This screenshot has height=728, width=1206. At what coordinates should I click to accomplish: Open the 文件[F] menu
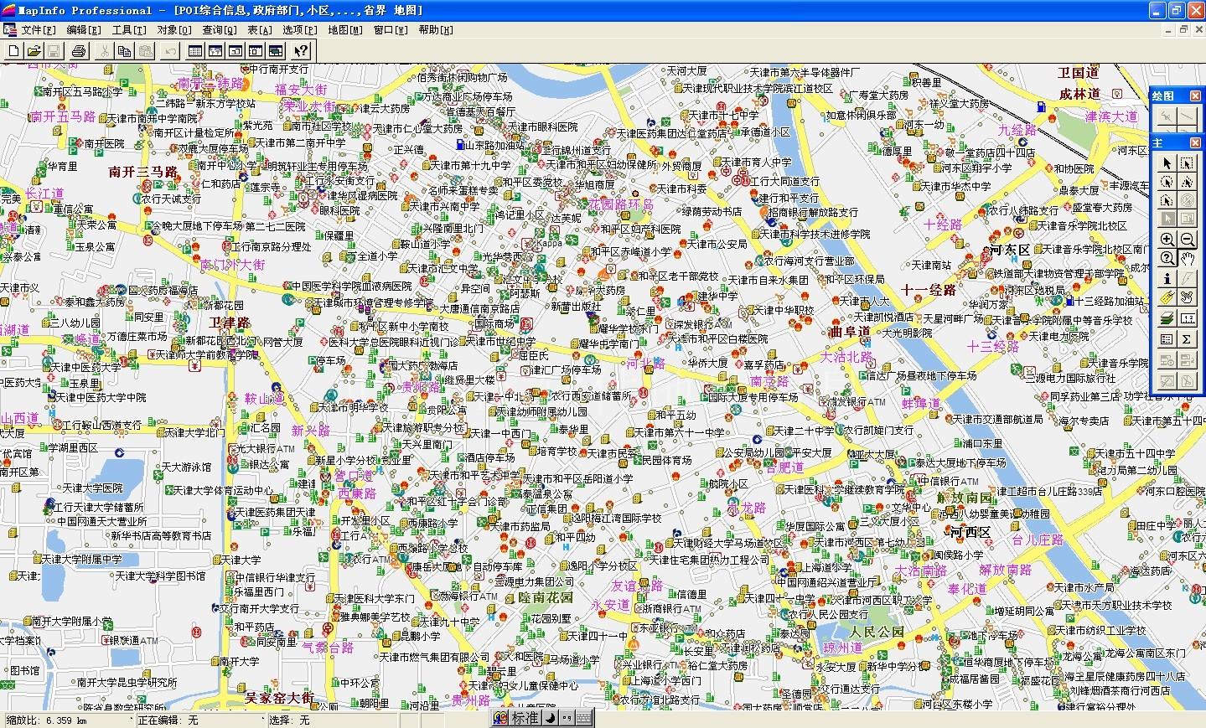(39, 30)
